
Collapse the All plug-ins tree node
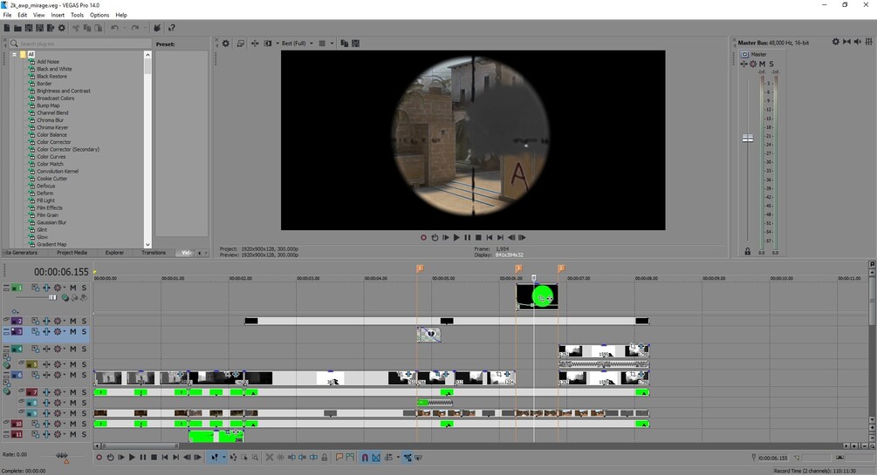click(x=14, y=55)
